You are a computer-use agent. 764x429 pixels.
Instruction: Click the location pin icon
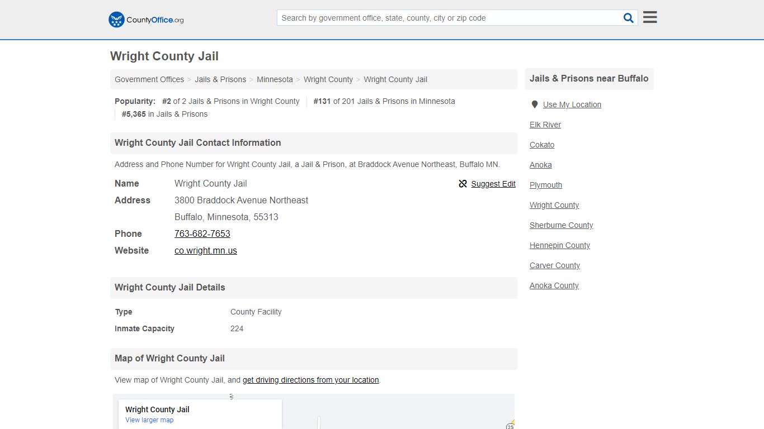[535, 104]
